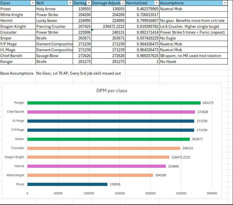Click the pink Chief Bandit chart bar
233x205 pixels.
coord(111,112)
